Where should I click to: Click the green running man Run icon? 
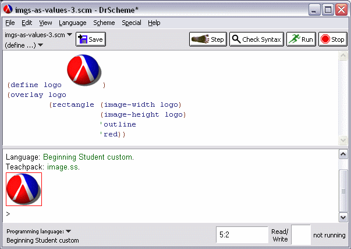pyautogui.click(x=295, y=39)
